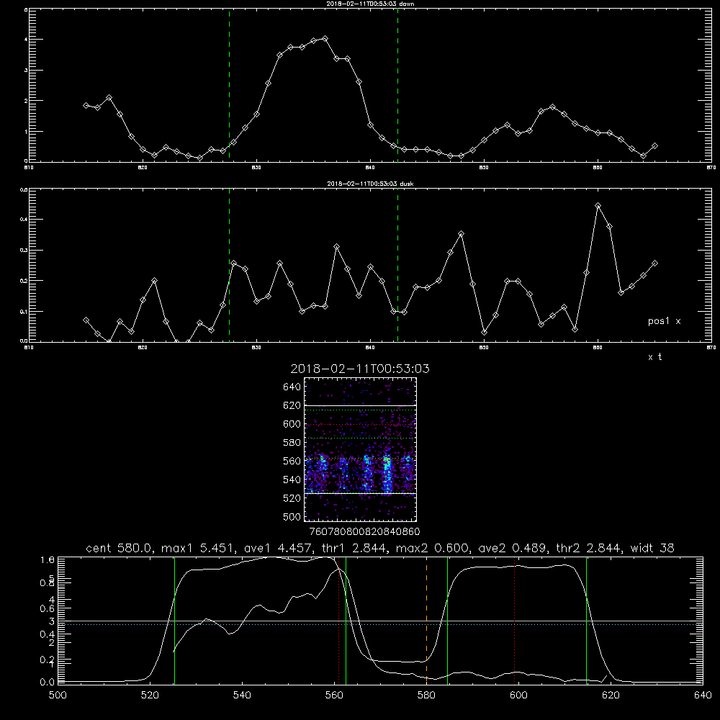Click the last green vertical line in the bottom plot
Image resolution: width=720 pixels, height=720 pixels.
(586, 620)
